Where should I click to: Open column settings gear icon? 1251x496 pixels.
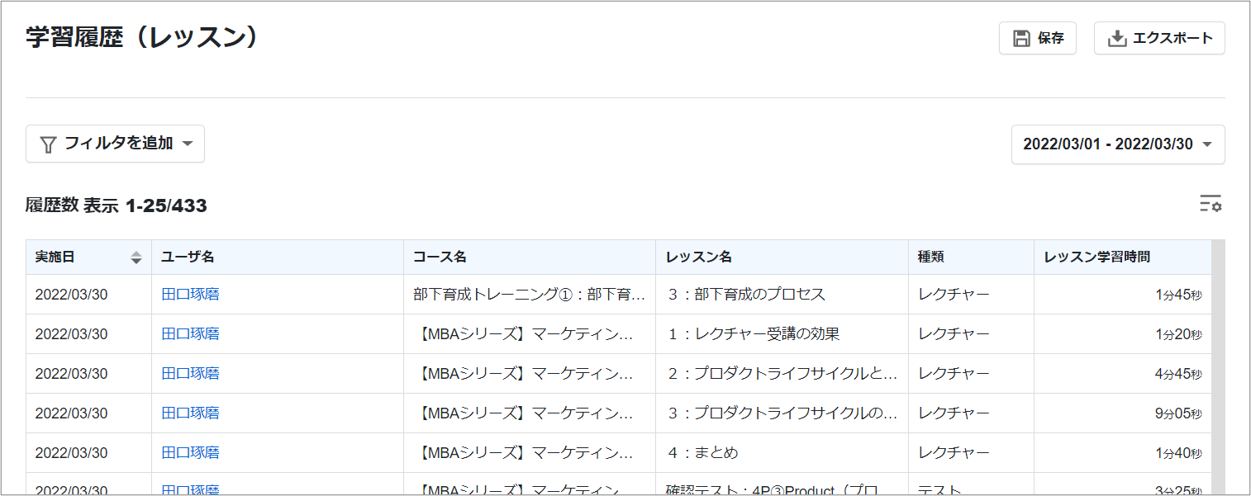pyautogui.click(x=1211, y=204)
